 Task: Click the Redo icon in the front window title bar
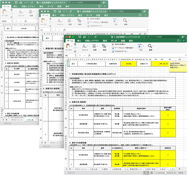point(95,37)
